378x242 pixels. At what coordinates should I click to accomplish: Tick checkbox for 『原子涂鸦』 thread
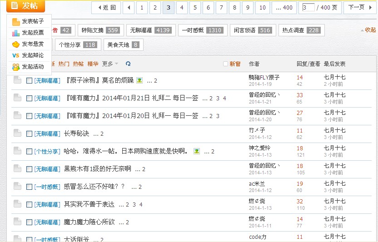(29, 80)
